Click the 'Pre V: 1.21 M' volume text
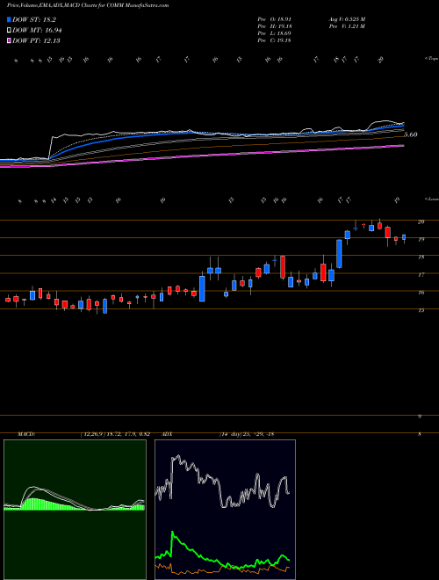Viewport: 439px width, 580px height. tap(347, 26)
